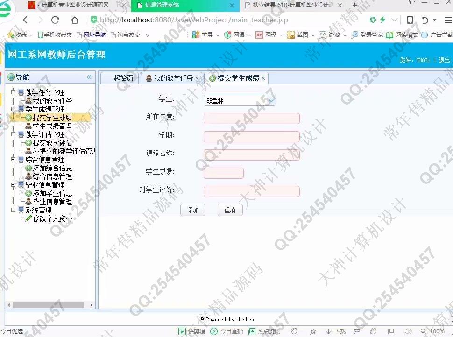Click the 退出 logout link
The width and height of the screenshot is (453, 337).
444,60
